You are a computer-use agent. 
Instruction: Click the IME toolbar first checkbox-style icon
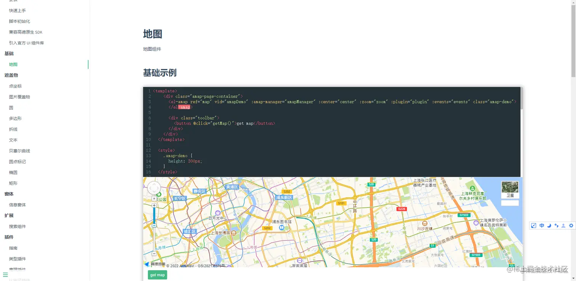click(x=534, y=226)
